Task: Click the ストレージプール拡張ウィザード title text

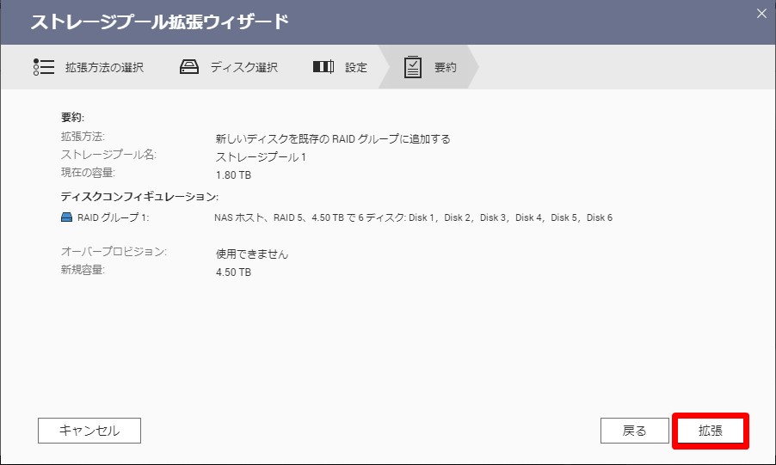Action: click(x=159, y=22)
